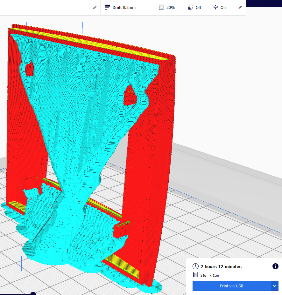Image resolution: width=282 pixels, height=295 pixels.
Task: Click the clock print time icon
Action: point(196,266)
